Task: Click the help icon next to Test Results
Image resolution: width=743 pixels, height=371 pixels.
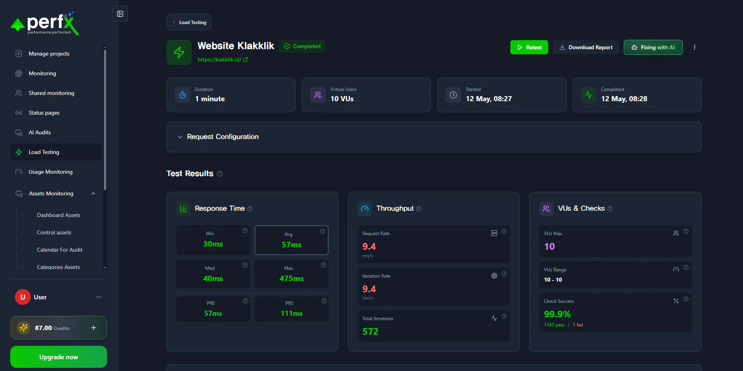Action: tap(220, 174)
